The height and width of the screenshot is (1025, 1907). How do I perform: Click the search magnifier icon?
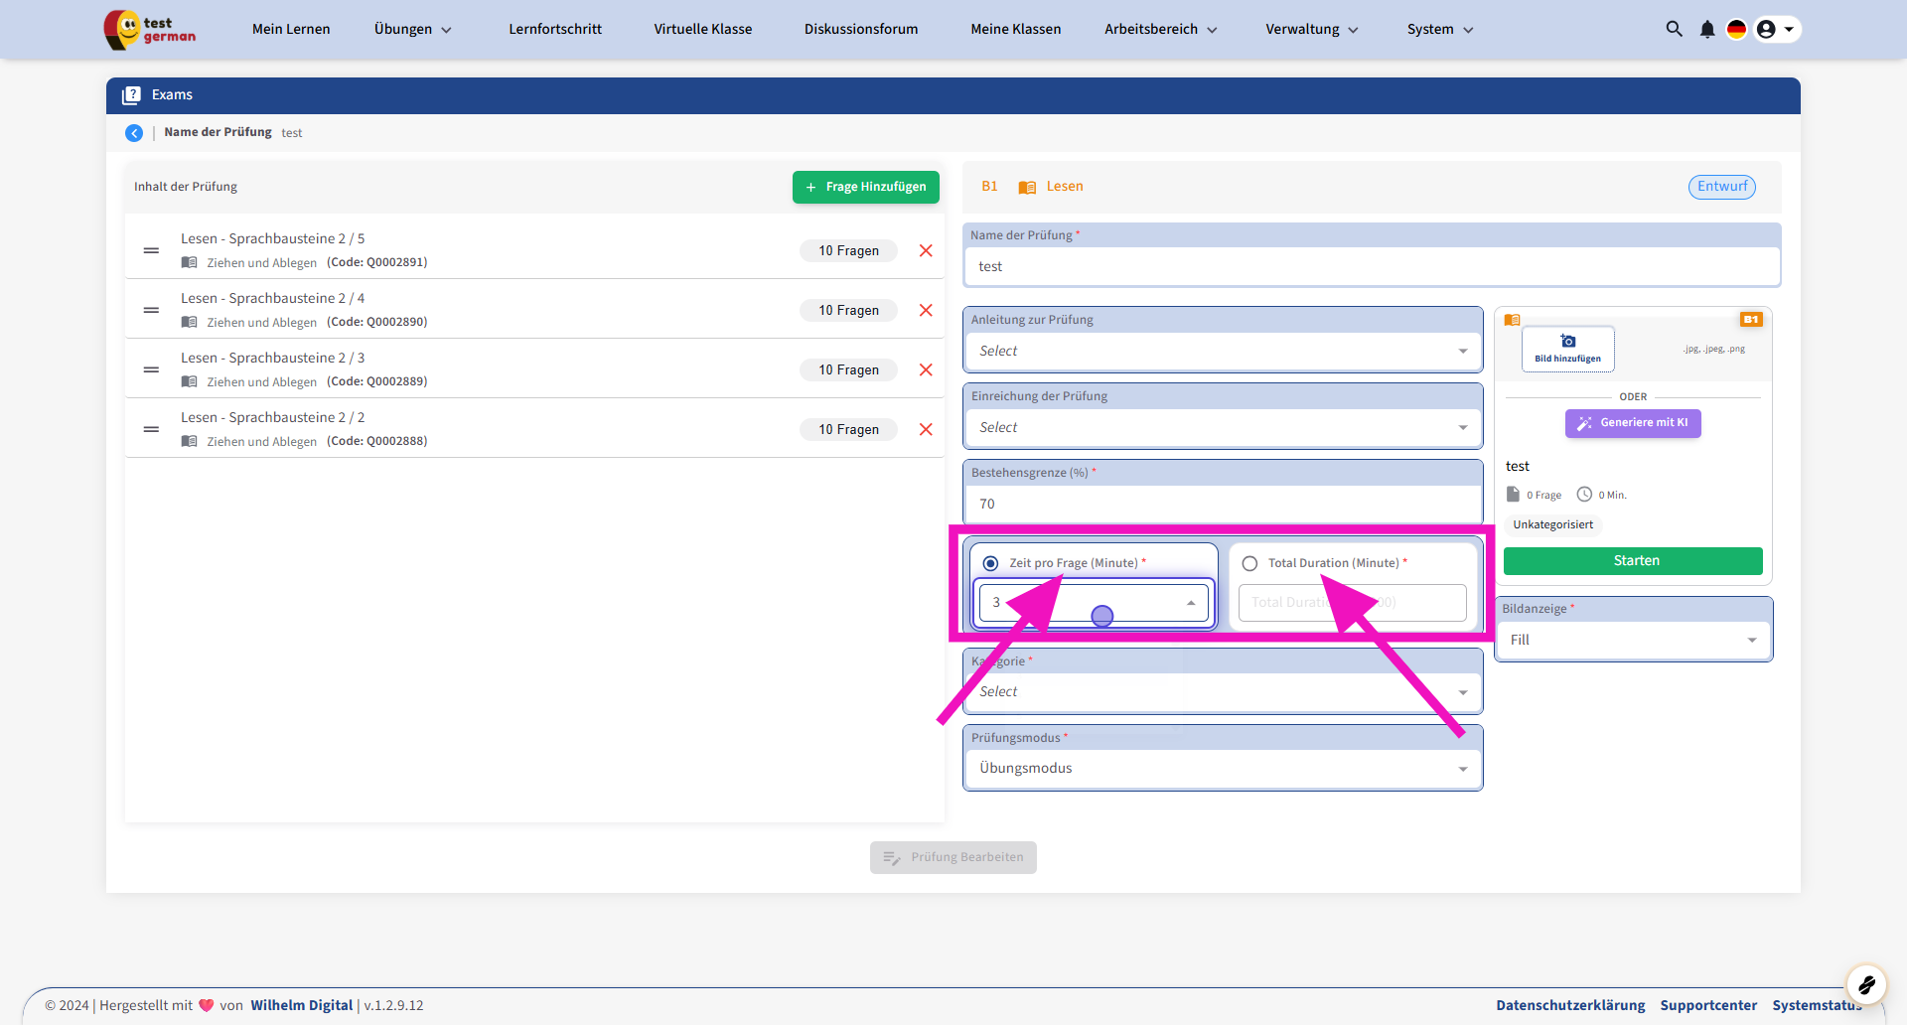pyautogui.click(x=1674, y=29)
